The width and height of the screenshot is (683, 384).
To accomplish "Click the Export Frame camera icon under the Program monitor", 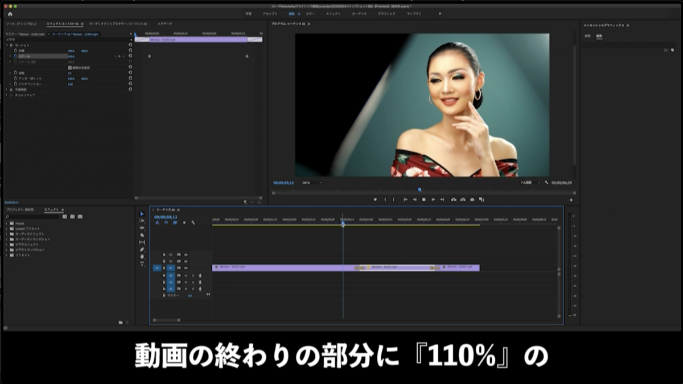I will click(472, 199).
